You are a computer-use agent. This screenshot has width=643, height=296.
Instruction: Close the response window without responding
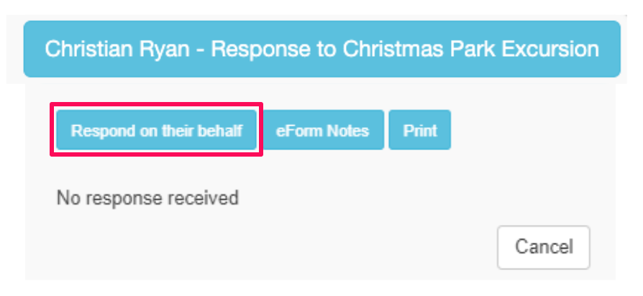coord(543,247)
